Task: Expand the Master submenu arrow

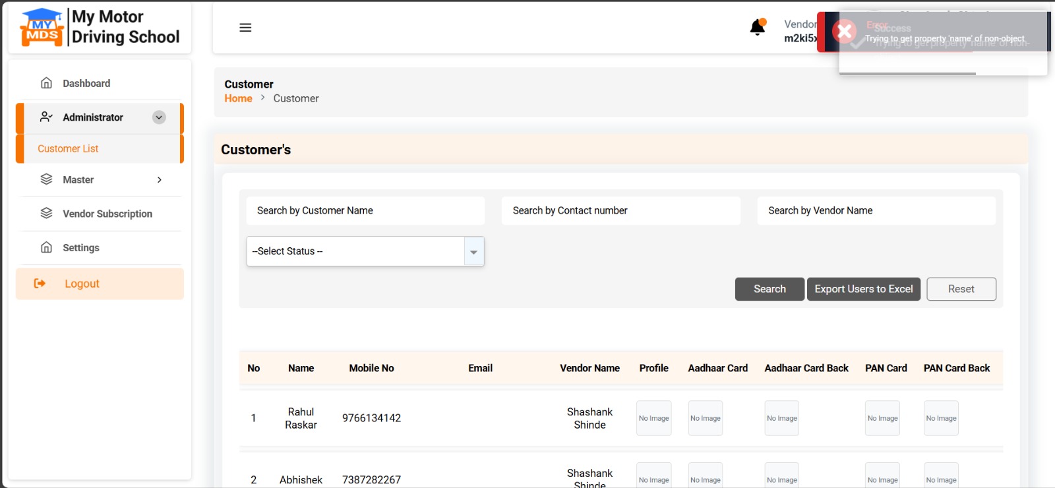Action: coord(159,180)
